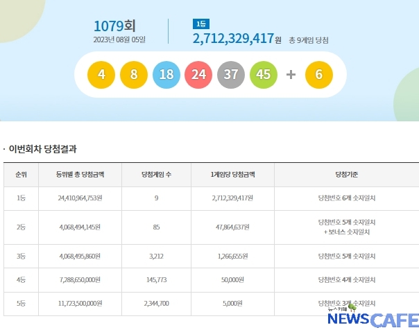Screen dimensions: 419x330
Task: Click the blue number 18 ball
Action: click(166, 74)
